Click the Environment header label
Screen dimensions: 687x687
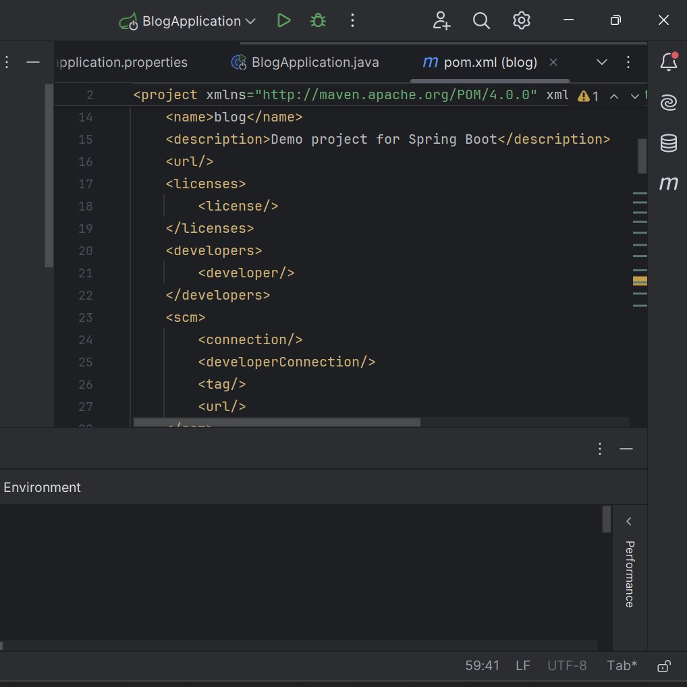tap(42, 487)
